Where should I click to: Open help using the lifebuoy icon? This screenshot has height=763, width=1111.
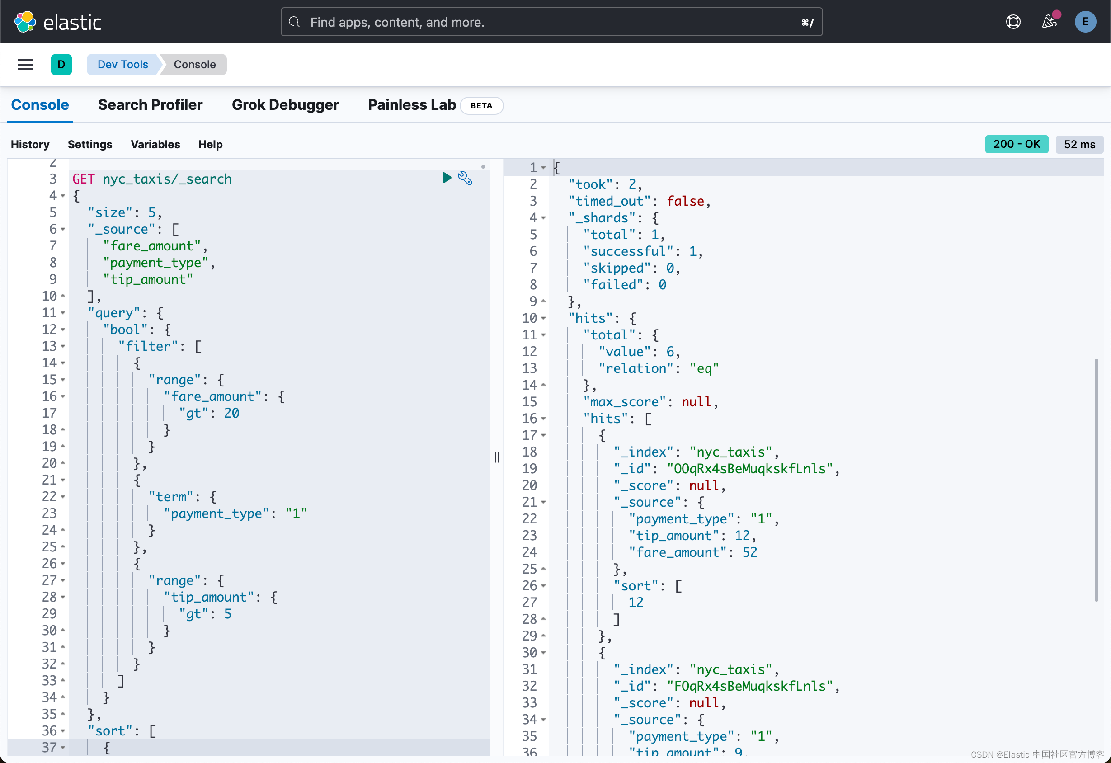tap(1013, 22)
